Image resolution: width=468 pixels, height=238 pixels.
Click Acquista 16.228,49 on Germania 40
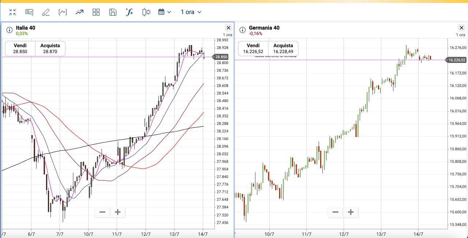[x=283, y=49]
